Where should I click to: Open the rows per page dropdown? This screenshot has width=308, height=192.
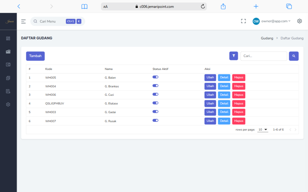tap(263, 130)
